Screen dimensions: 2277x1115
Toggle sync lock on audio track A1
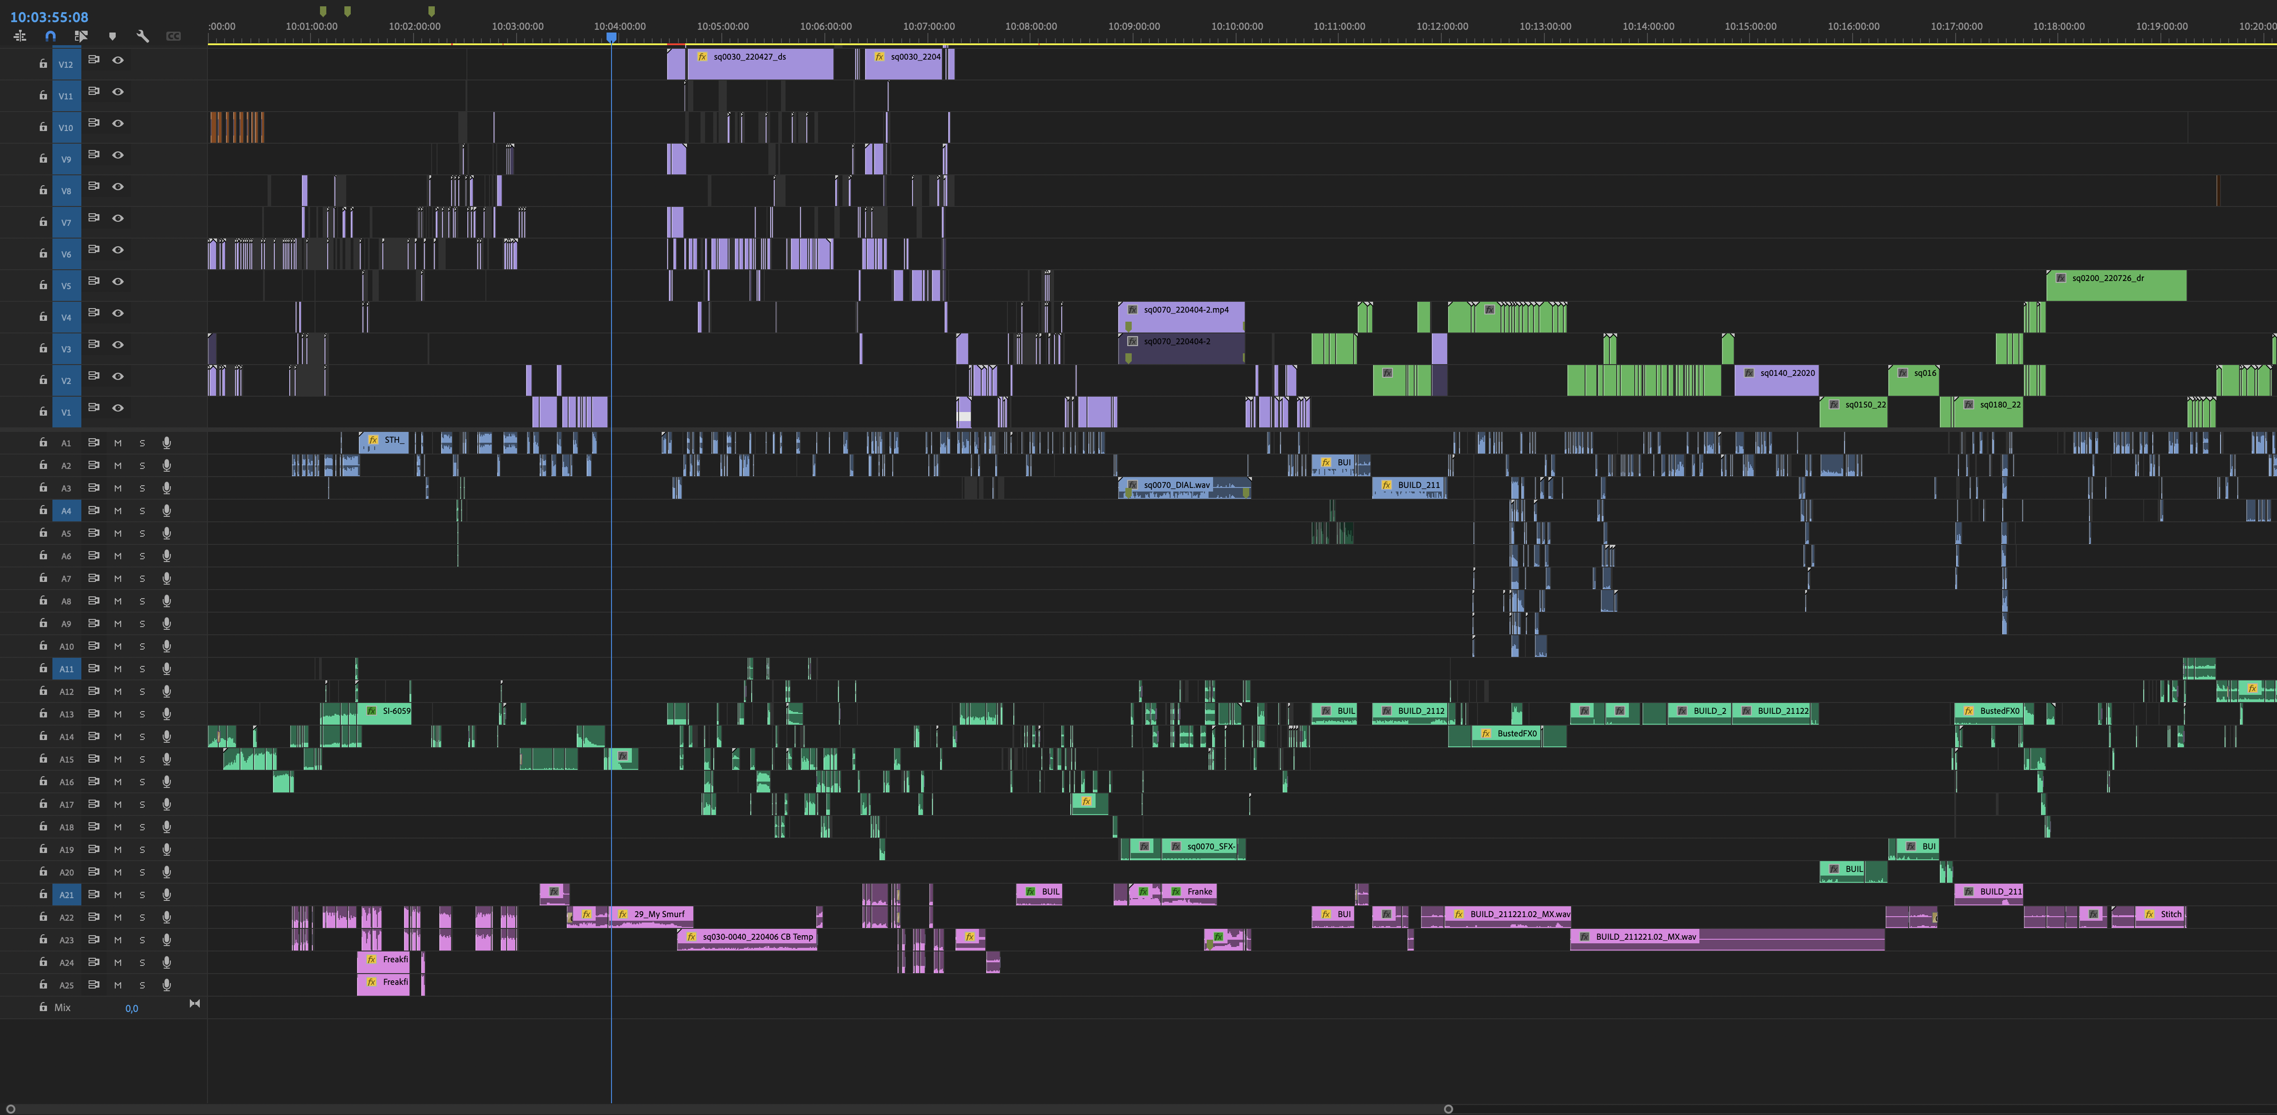tap(94, 442)
